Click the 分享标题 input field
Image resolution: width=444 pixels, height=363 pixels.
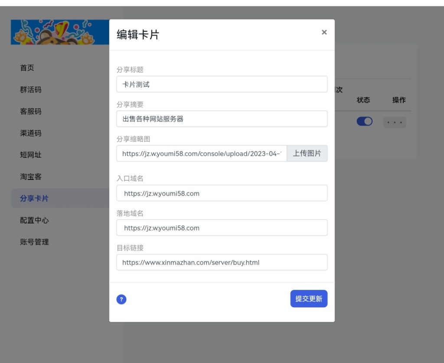222,84
